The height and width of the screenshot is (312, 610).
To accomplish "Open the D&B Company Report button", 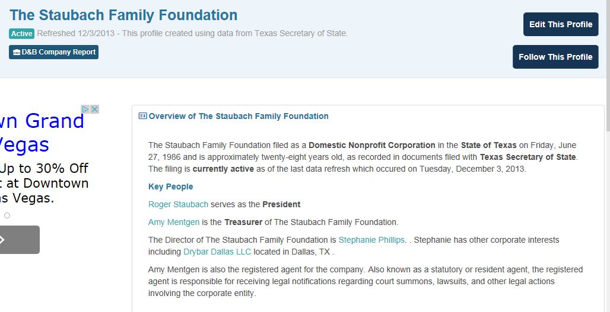I will [53, 52].
